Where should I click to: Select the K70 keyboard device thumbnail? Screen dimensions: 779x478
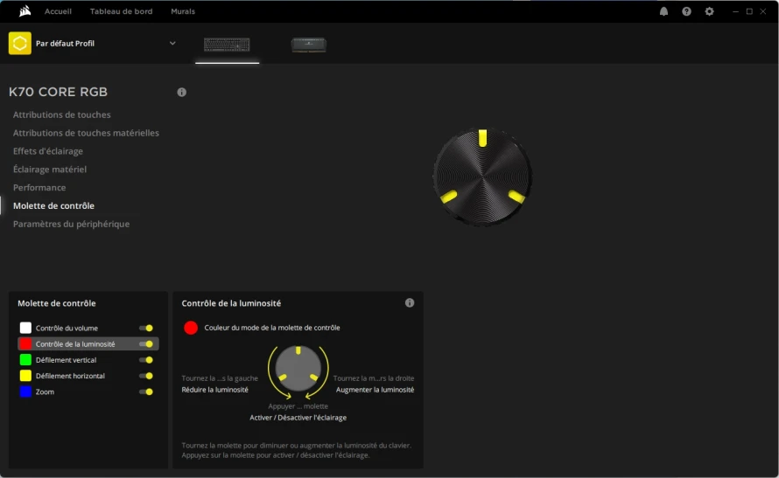pyautogui.click(x=227, y=45)
